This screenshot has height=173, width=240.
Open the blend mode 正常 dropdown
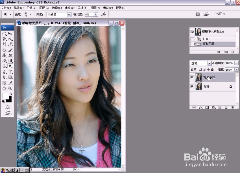pyautogui.click(x=210, y=63)
